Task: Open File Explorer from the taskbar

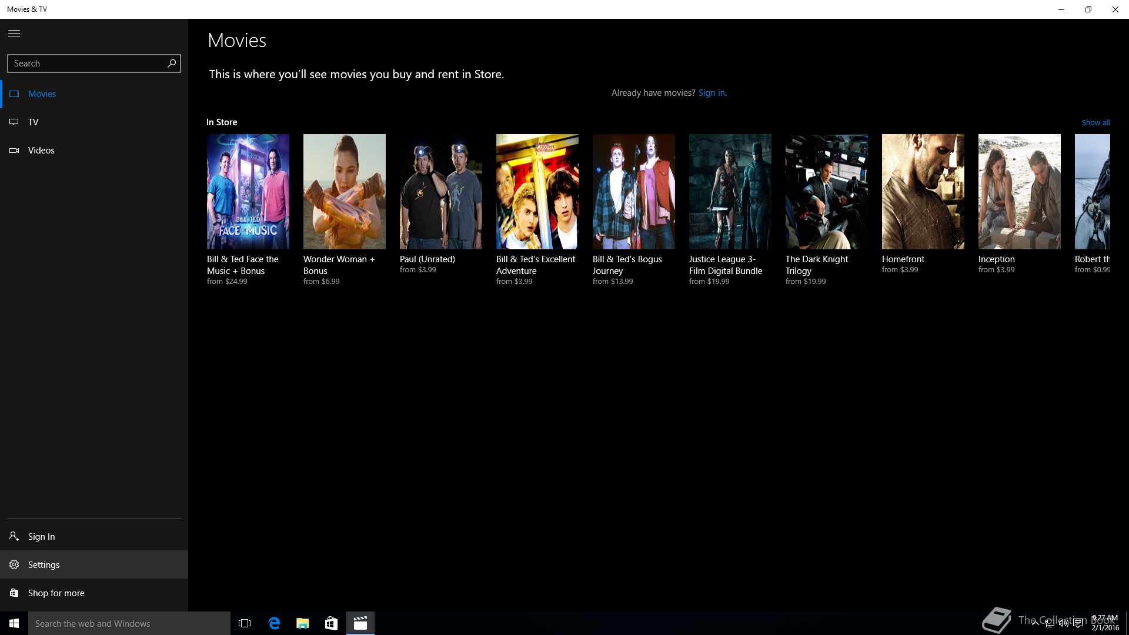Action: [x=303, y=623]
